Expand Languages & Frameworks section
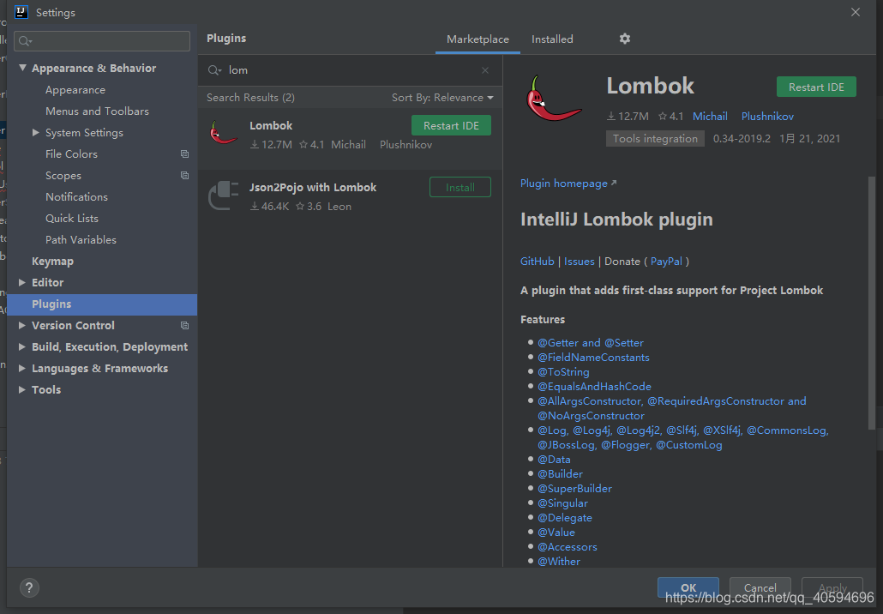The width and height of the screenshot is (883, 614). (x=22, y=368)
